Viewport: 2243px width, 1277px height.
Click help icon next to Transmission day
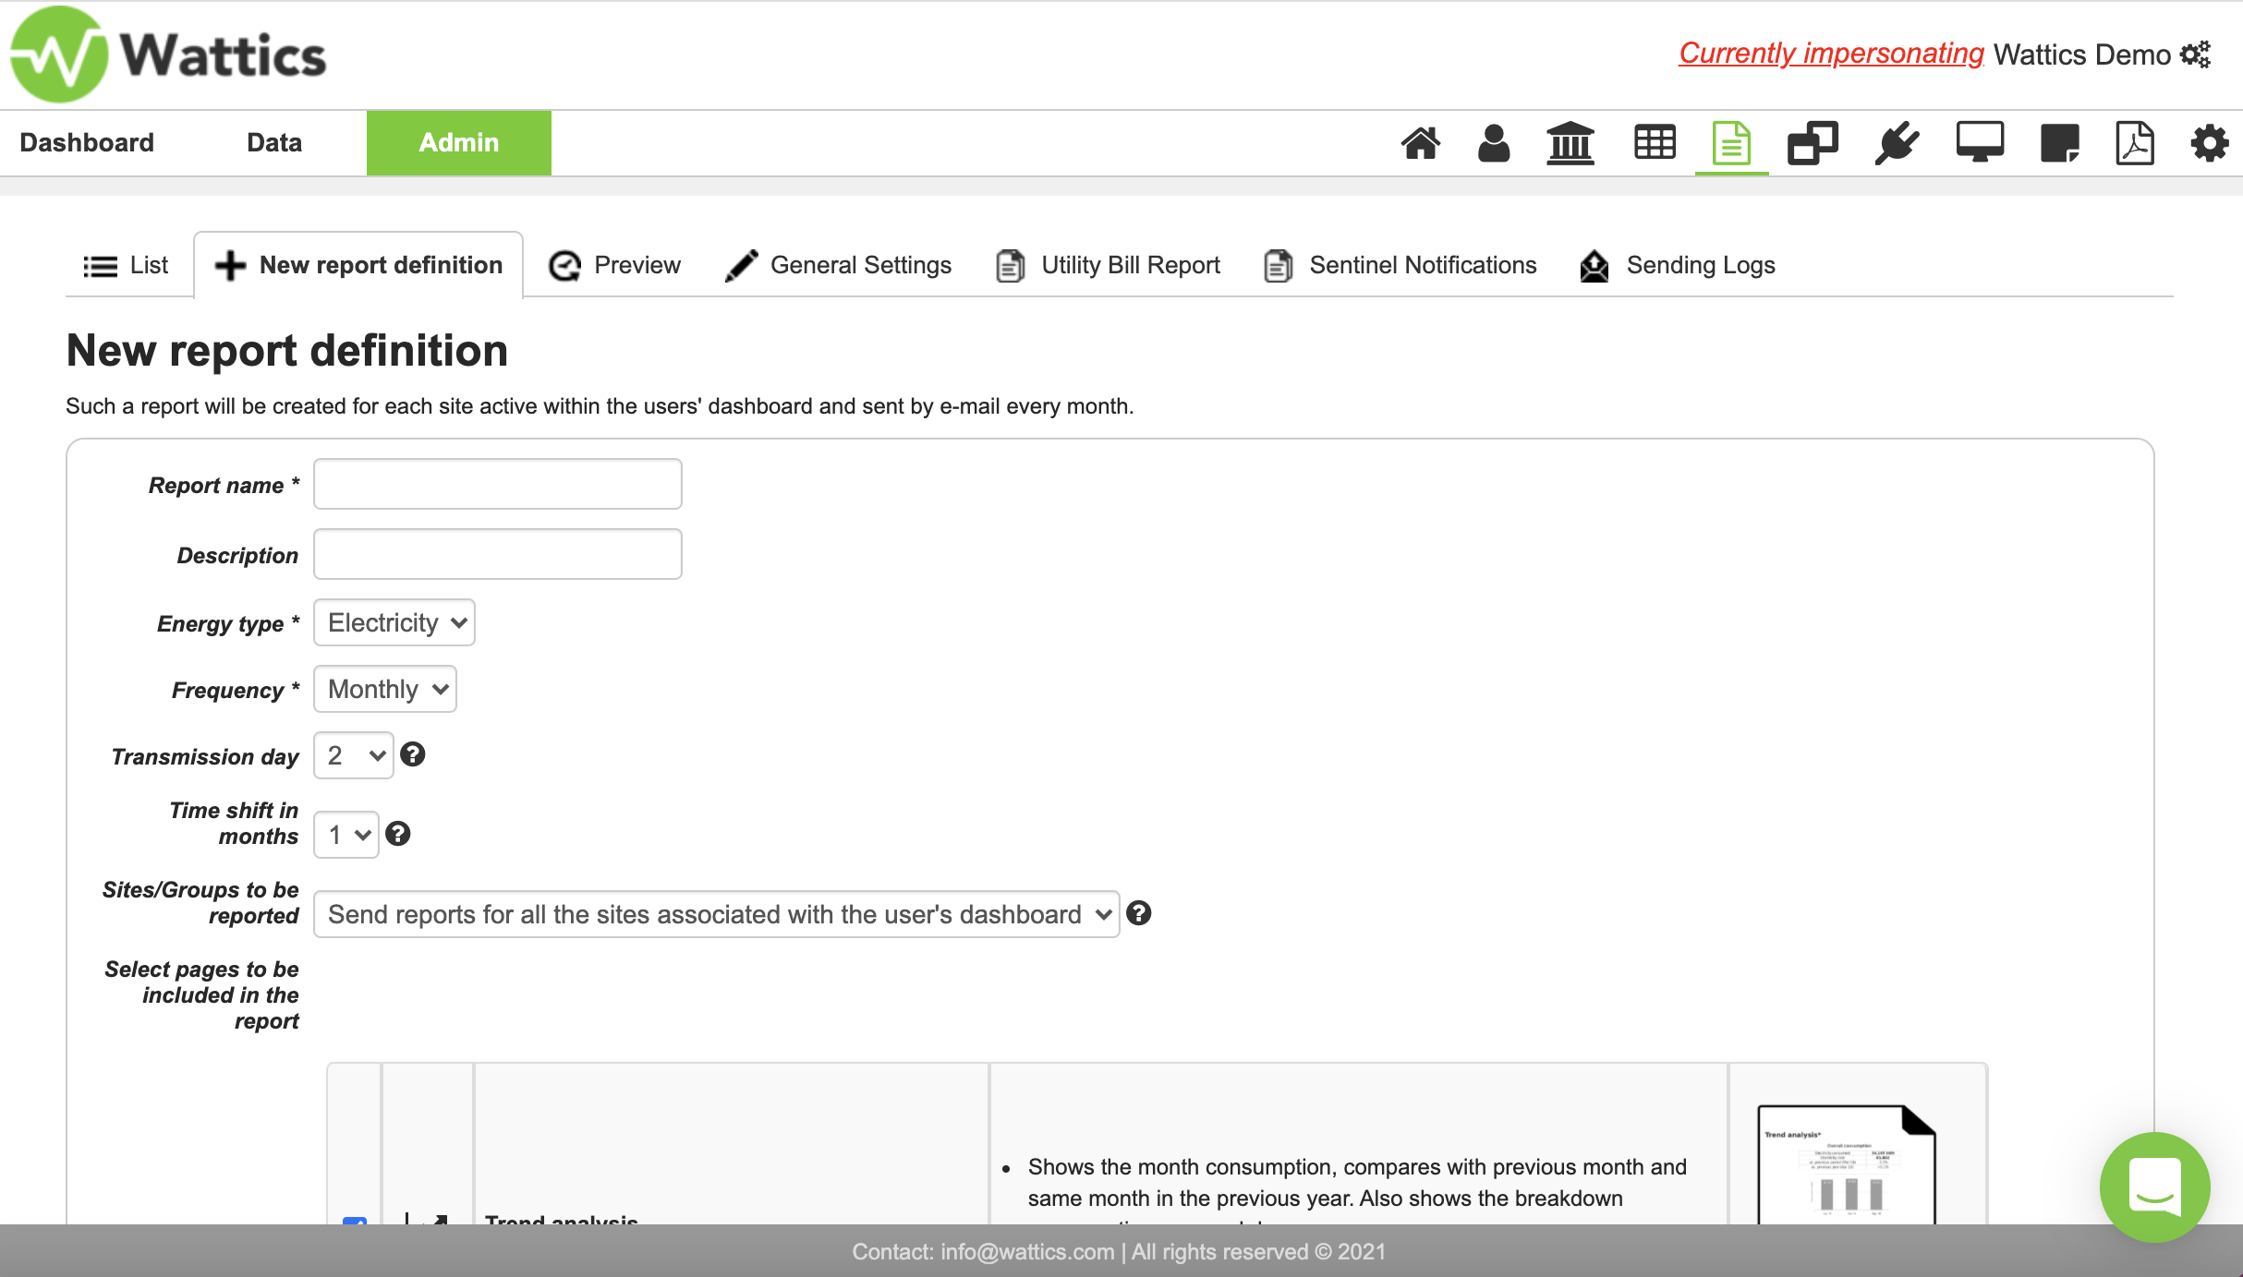[x=413, y=754]
